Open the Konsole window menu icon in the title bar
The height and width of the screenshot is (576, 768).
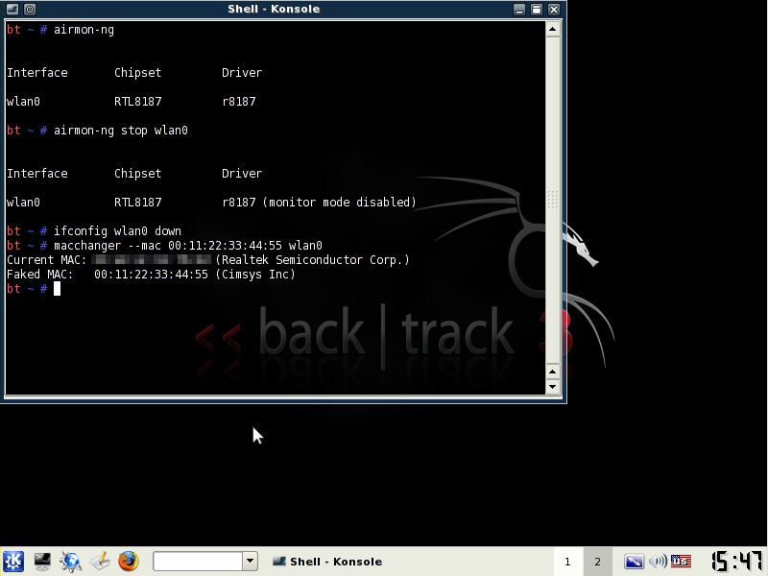(x=12, y=9)
